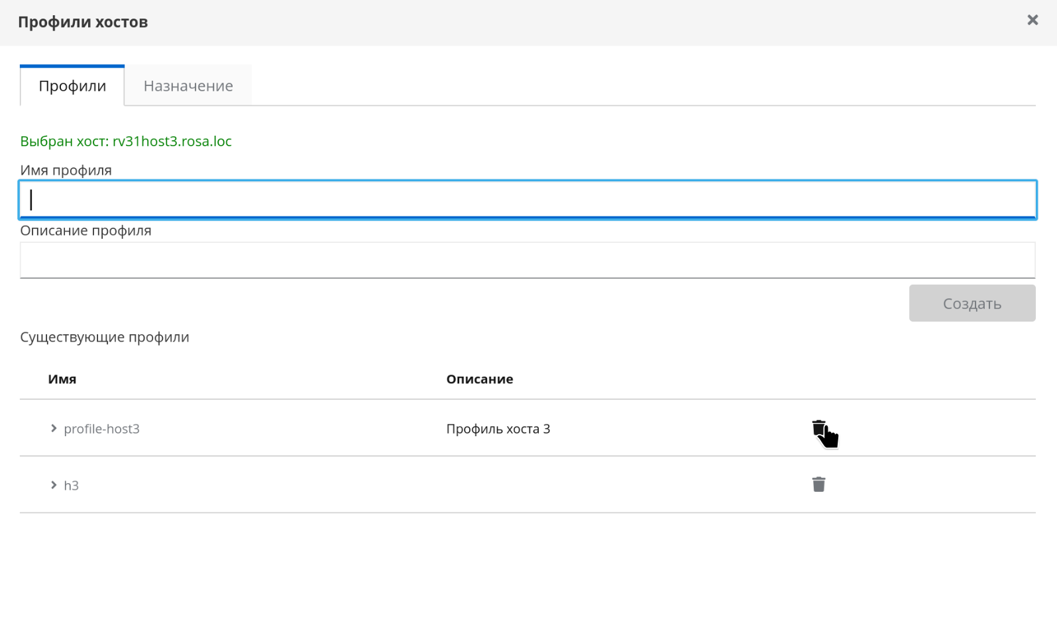Click the Описание профиля field label
1057x642 pixels.
85,231
